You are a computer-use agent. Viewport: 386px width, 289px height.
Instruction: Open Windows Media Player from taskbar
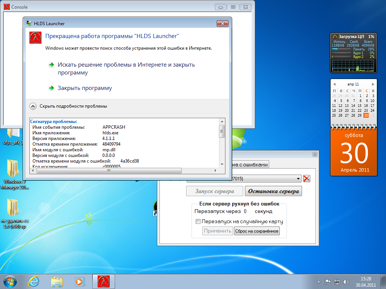pos(80,281)
